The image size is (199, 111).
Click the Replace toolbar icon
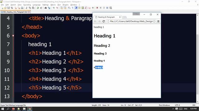click(x=49, y=8)
